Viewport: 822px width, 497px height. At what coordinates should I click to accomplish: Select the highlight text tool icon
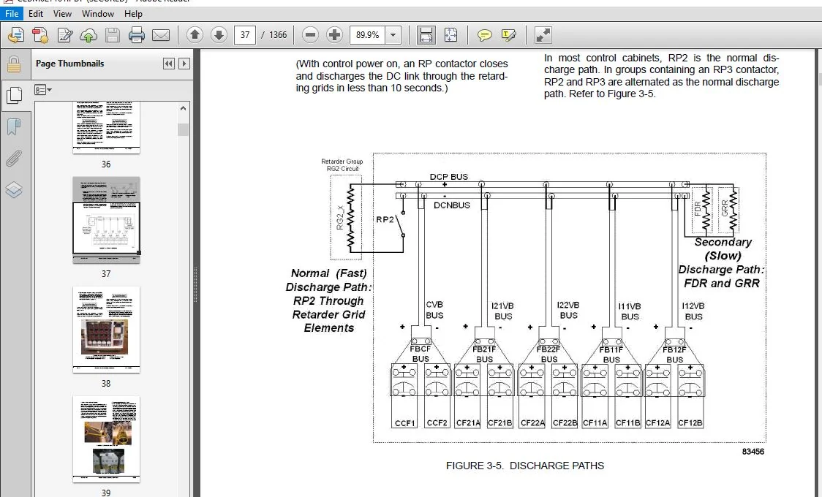pos(508,35)
